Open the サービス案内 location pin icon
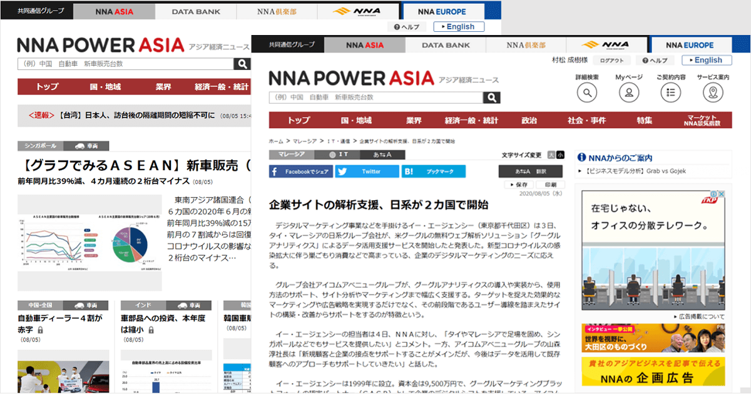Viewport: 751px width, 394px height. click(713, 93)
